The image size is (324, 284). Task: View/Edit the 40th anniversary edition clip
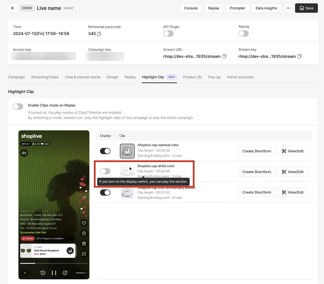click(x=292, y=192)
